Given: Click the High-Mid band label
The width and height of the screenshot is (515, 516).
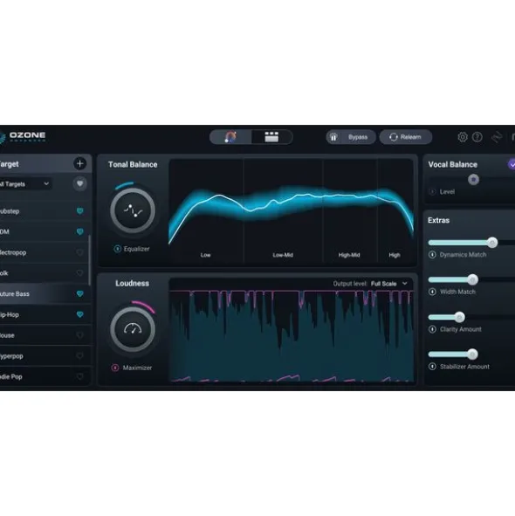Looking at the screenshot, I should point(349,255).
